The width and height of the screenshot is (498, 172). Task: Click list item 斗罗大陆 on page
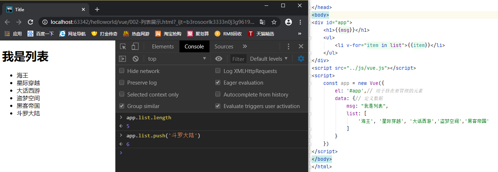click(28, 113)
